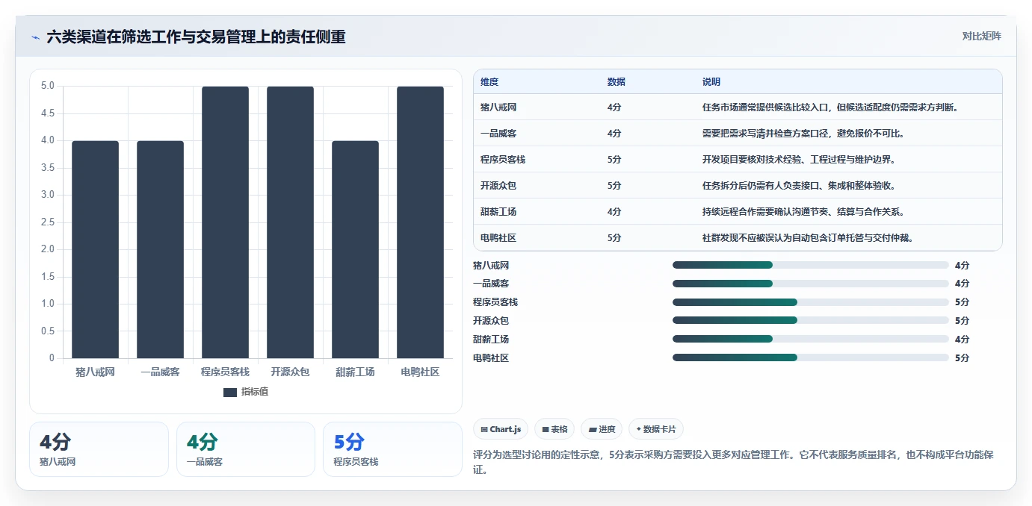Click the description starting 社群发现不应被误认为
Screen dimensions: 1032x506
[808, 238]
